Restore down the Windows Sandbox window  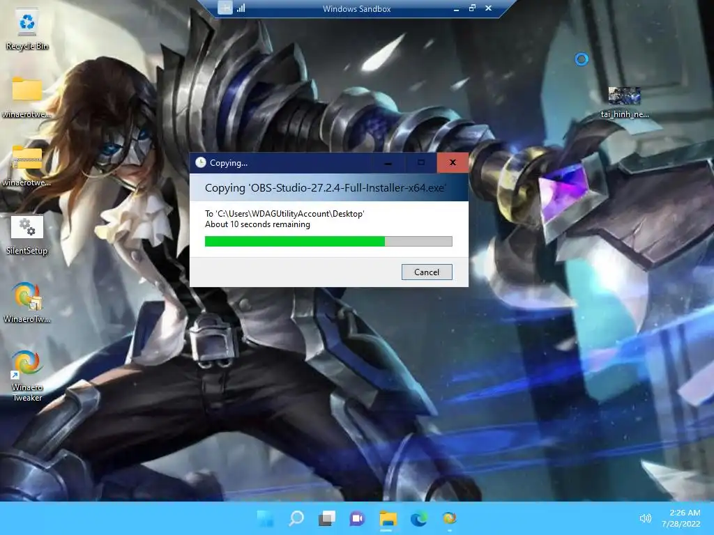click(x=472, y=8)
